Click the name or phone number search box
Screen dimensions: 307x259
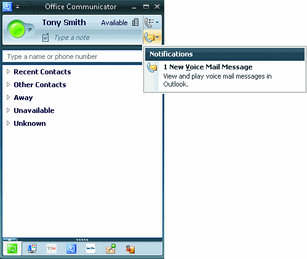[x=72, y=56]
